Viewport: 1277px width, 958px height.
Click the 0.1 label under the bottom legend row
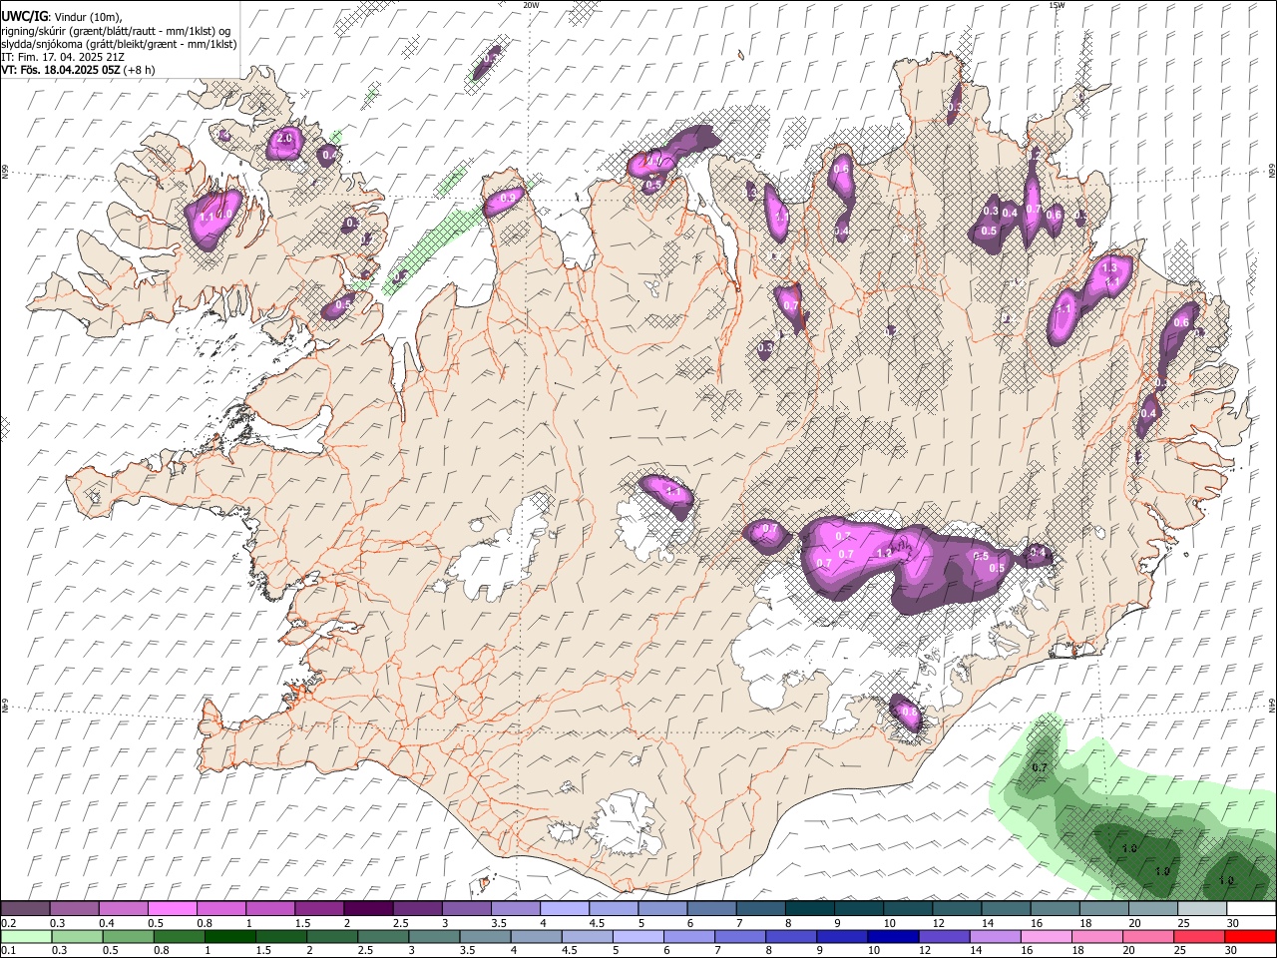coord(7,950)
